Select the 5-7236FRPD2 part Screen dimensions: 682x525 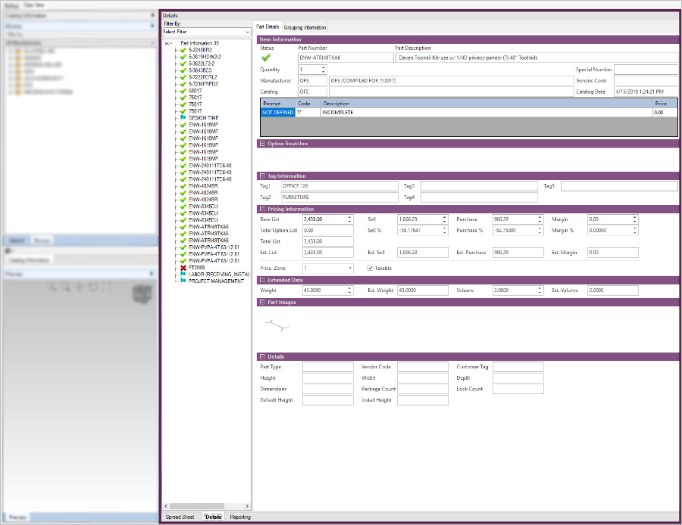[x=203, y=84]
